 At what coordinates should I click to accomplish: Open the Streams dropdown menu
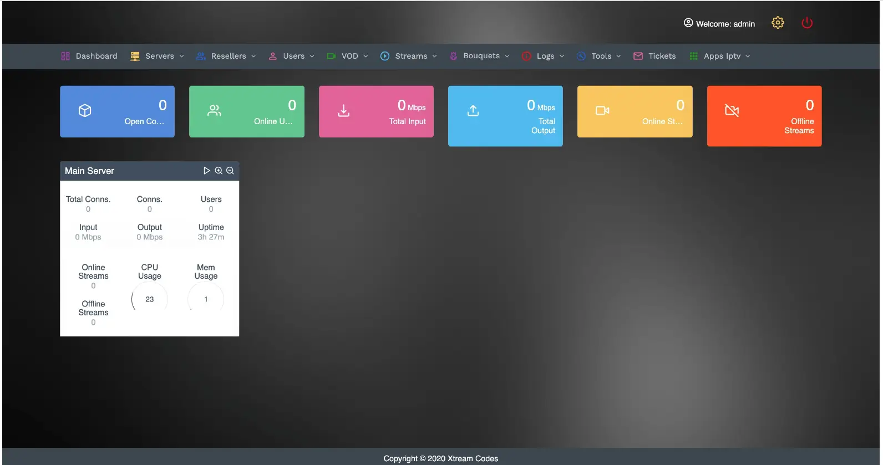(x=409, y=56)
